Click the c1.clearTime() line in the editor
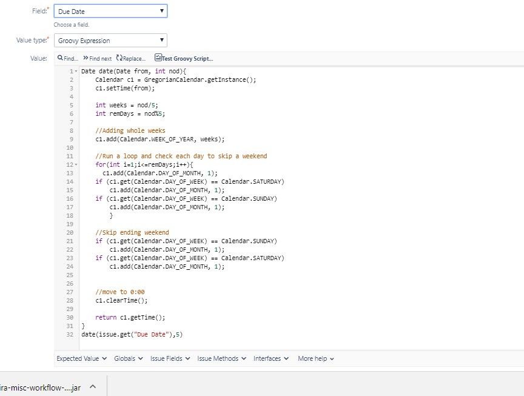The width and height of the screenshot is (524, 396). point(121,300)
